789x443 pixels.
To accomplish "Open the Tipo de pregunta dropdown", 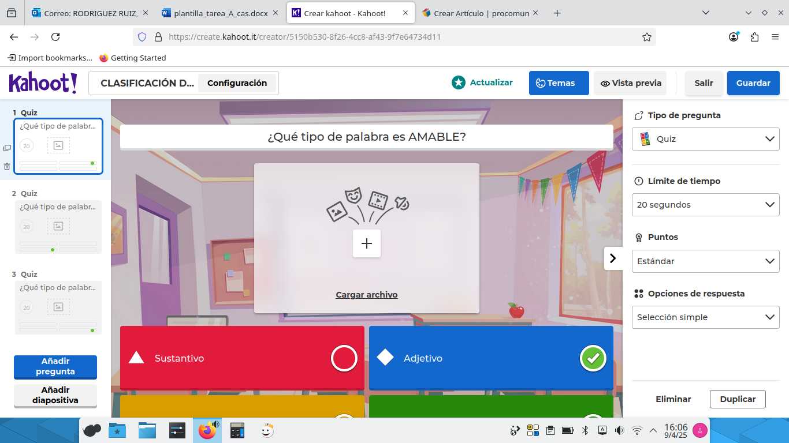I will (x=705, y=138).
